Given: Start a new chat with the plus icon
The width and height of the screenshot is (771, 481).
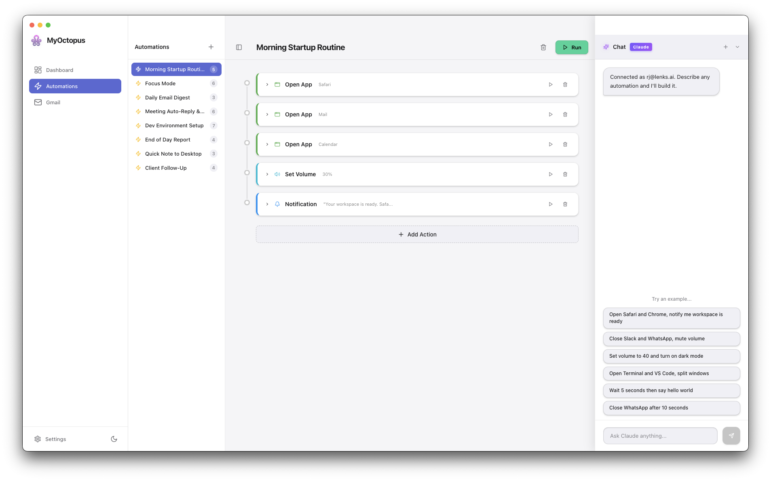Looking at the screenshot, I should click(725, 47).
